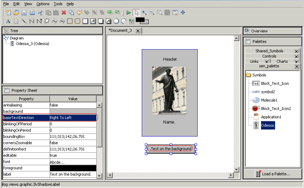Click the black foreground color value
The width and height of the screenshot is (304, 188).
(73, 168)
